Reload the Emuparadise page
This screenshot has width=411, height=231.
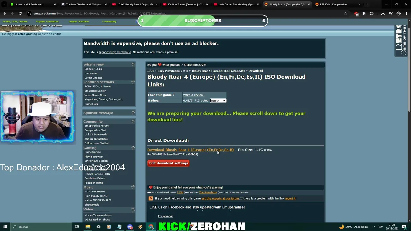tap(20, 13)
